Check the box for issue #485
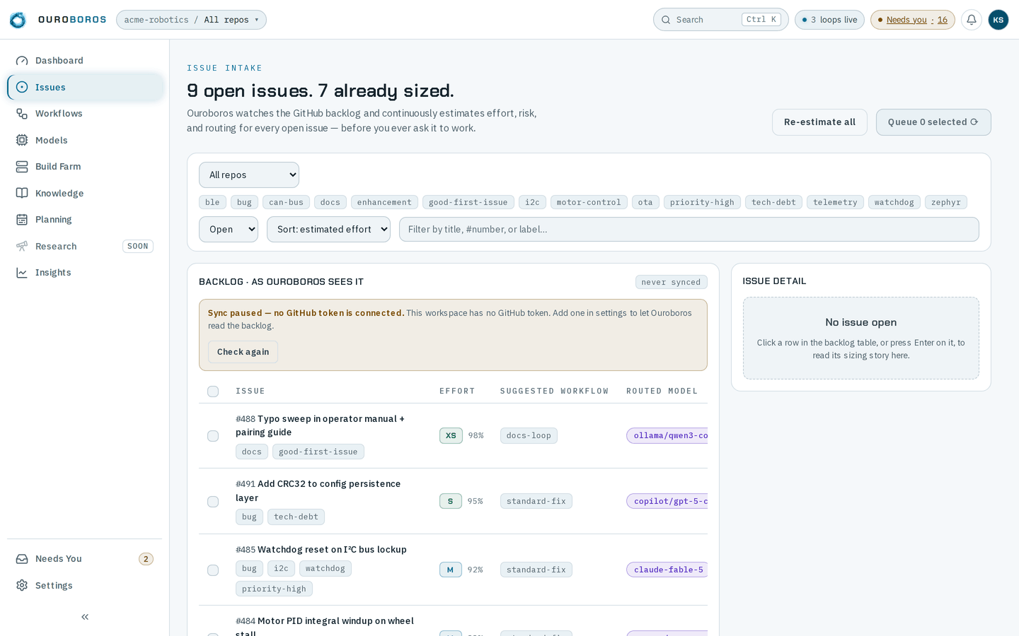Viewport: 1019px width, 636px height. pyautogui.click(x=213, y=570)
